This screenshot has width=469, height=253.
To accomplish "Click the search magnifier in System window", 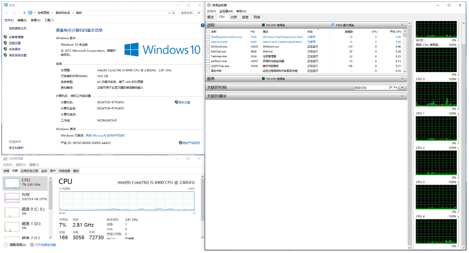I will [x=199, y=13].
